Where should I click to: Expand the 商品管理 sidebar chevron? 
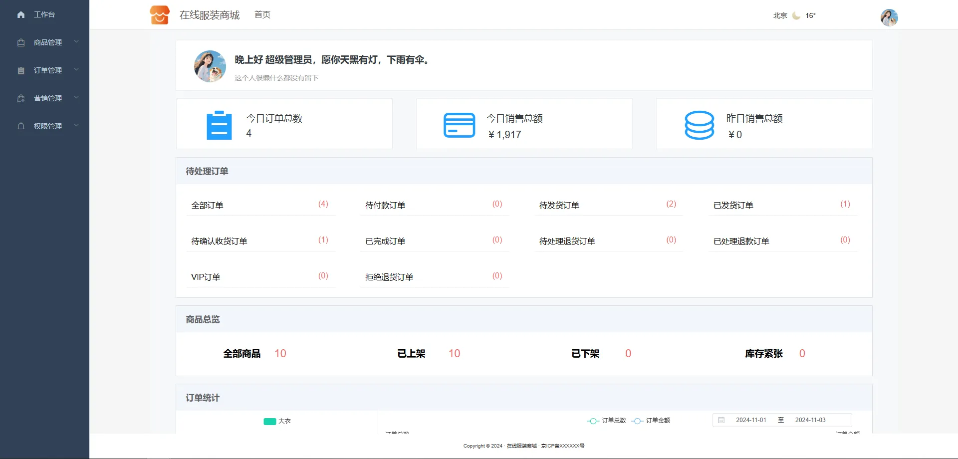76,42
